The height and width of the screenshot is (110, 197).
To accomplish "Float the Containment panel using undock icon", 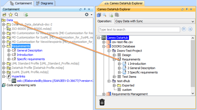I will pyautogui.click(x=80, y=9).
